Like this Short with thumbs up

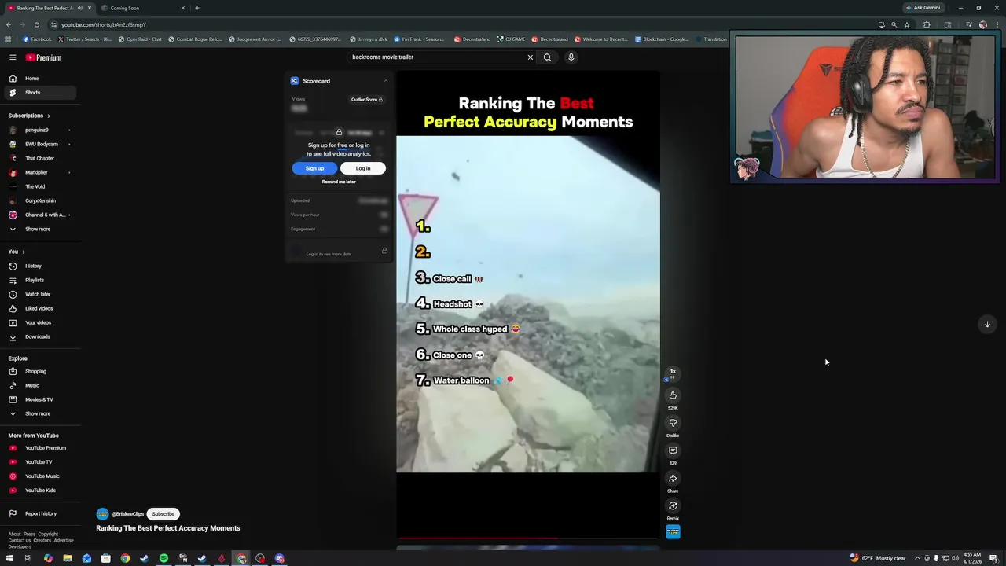(x=673, y=395)
